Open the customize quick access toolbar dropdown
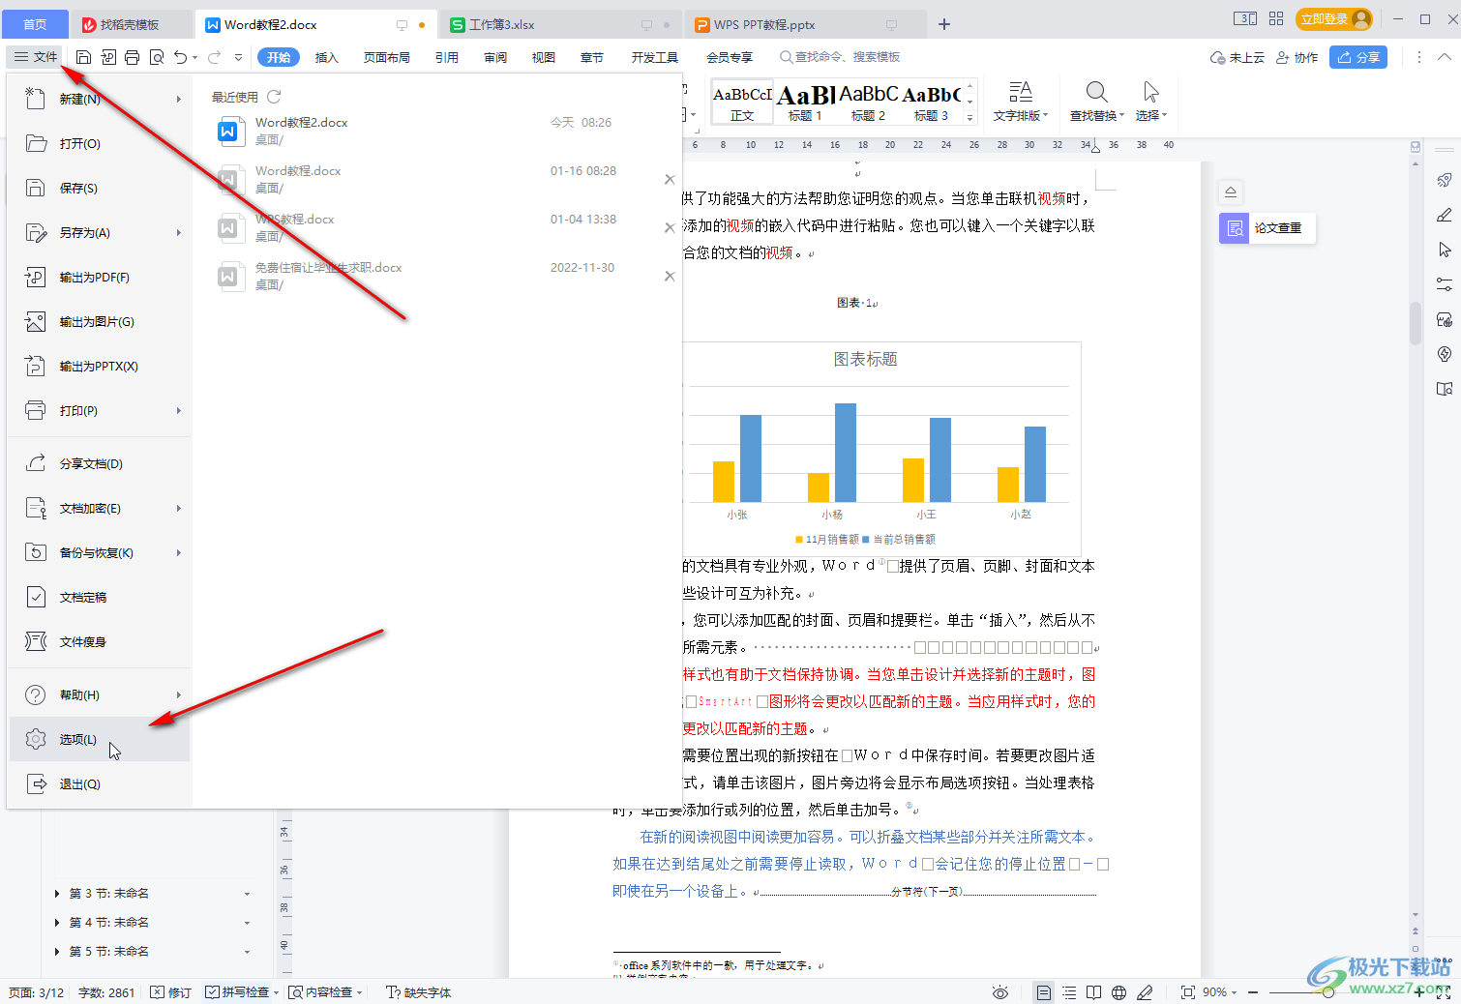 coord(239,57)
